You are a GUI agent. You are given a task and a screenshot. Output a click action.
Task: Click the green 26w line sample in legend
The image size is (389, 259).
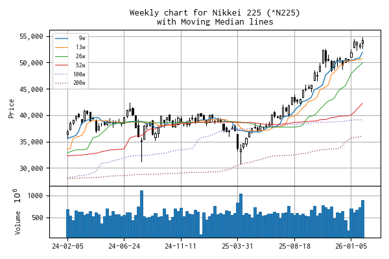click(x=62, y=56)
